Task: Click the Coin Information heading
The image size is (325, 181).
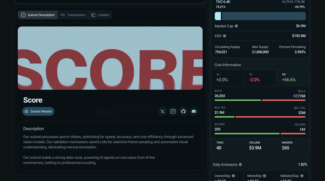Action: [x=228, y=65]
